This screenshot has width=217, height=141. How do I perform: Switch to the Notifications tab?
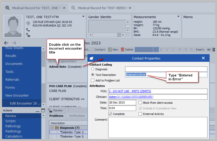[77, 116]
